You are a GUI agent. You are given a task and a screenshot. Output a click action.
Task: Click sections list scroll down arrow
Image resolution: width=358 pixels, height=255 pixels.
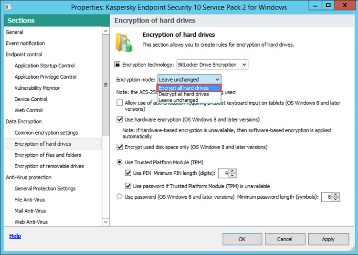pos(105,222)
